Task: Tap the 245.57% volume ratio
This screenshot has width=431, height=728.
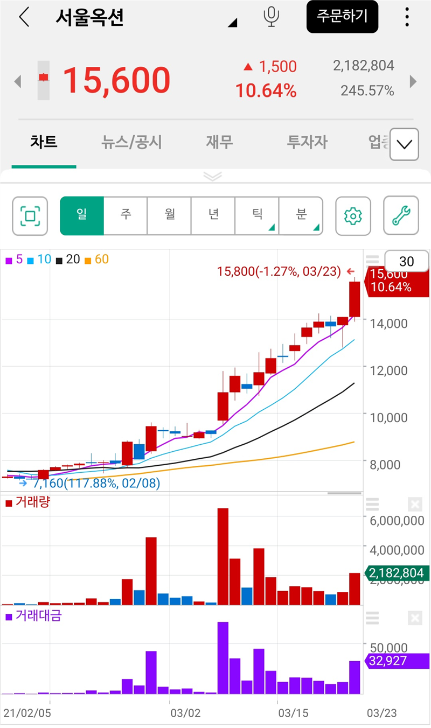Action: pos(367,91)
